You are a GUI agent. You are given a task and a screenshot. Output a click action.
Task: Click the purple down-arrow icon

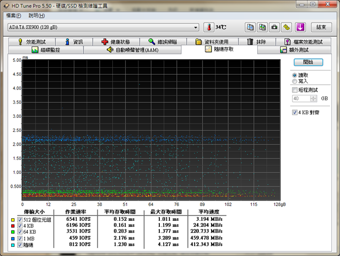300,27
